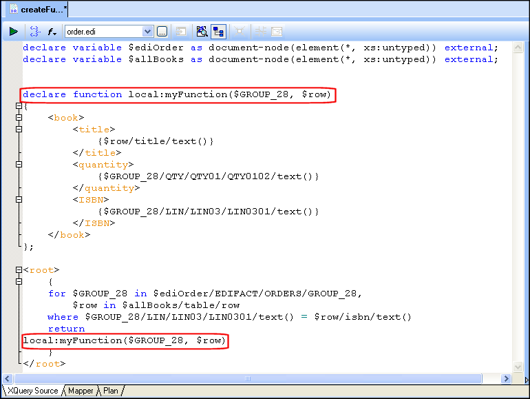Image resolution: width=530 pixels, height=399 pixels.
Task: Click the file icon on createFu tab
Action: pos(14,9)
